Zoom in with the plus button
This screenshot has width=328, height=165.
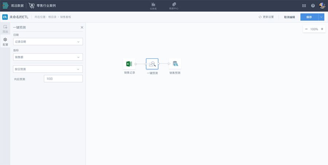(322, 29)
